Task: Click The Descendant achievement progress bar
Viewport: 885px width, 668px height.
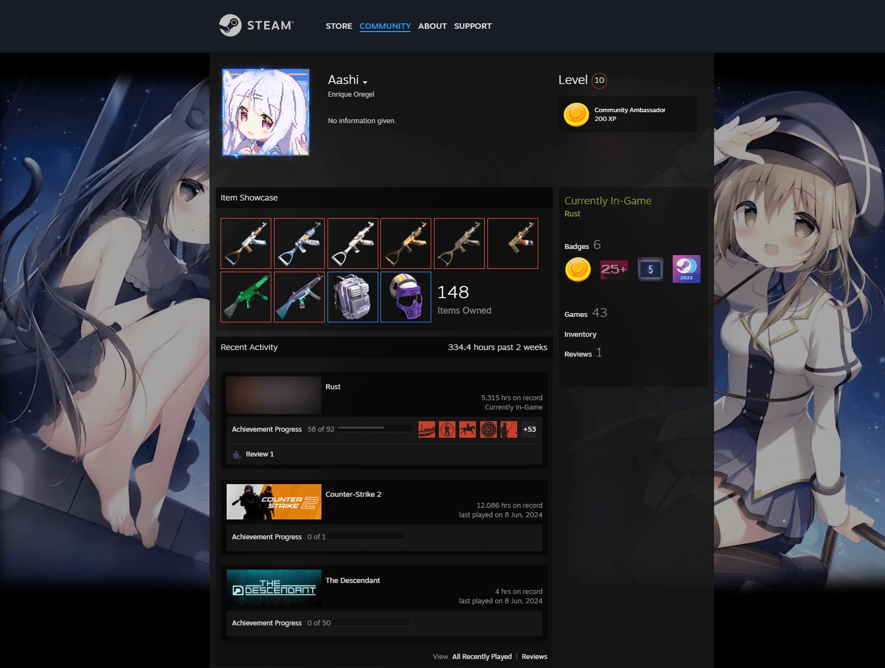Action: [372, 623]
